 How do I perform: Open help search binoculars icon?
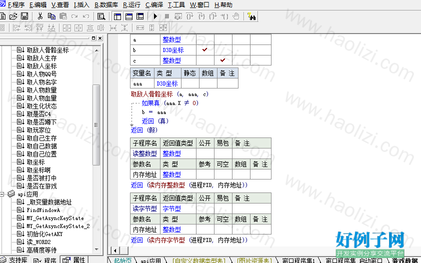pyautogui.click(x=251, y=16)
